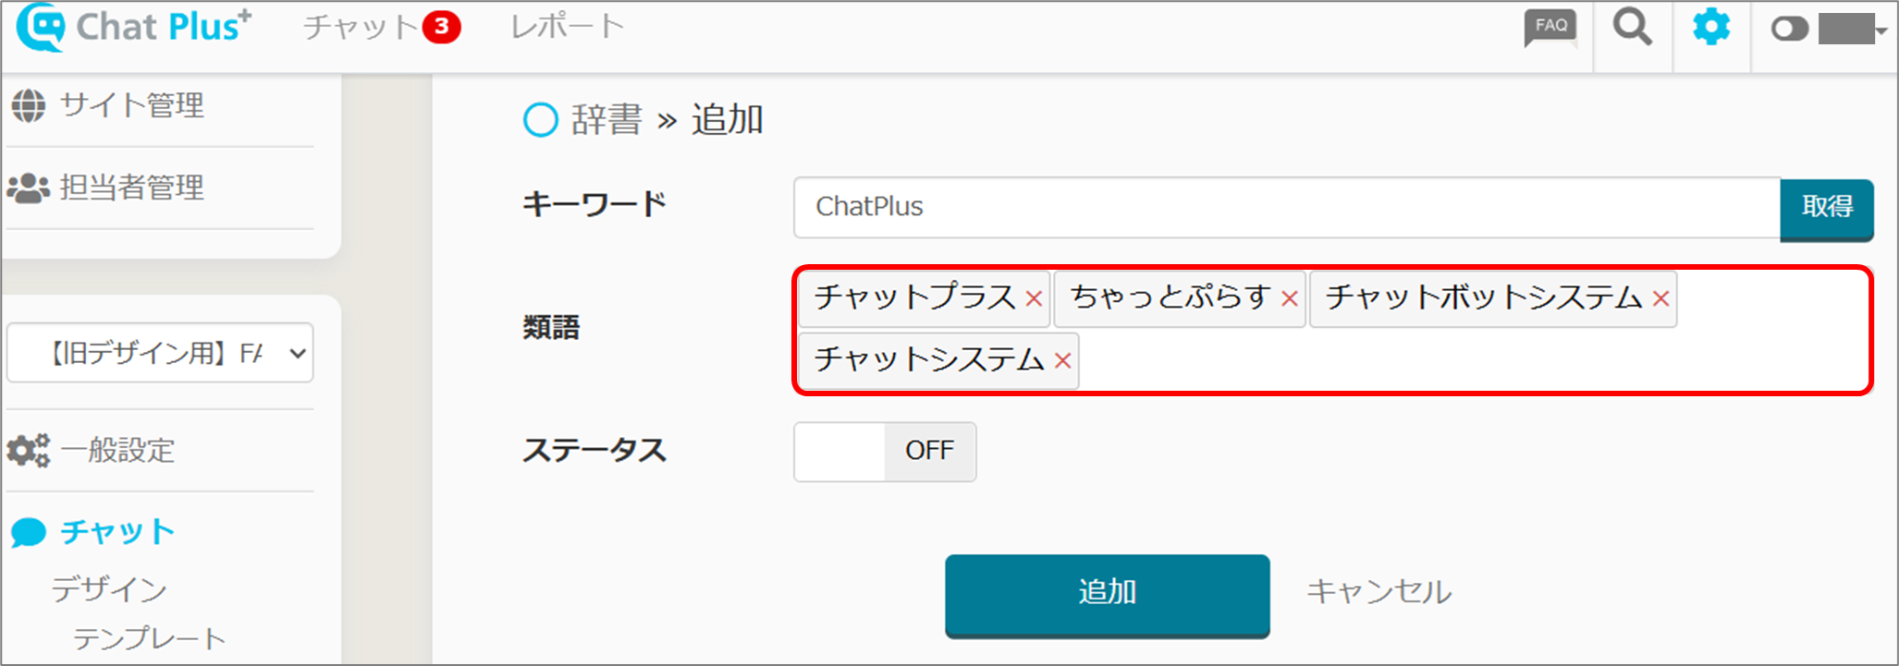Toggle the online status switch in header

[x=1789, y=29]
